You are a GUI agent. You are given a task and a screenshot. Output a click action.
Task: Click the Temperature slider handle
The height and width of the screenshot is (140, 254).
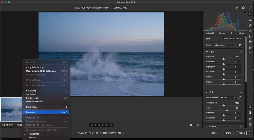pos(224,105)
